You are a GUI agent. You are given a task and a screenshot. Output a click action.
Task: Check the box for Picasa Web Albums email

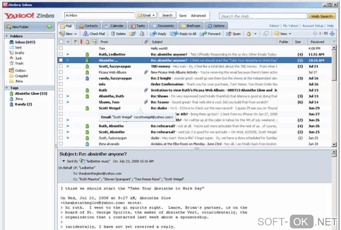tap(61, 72)
